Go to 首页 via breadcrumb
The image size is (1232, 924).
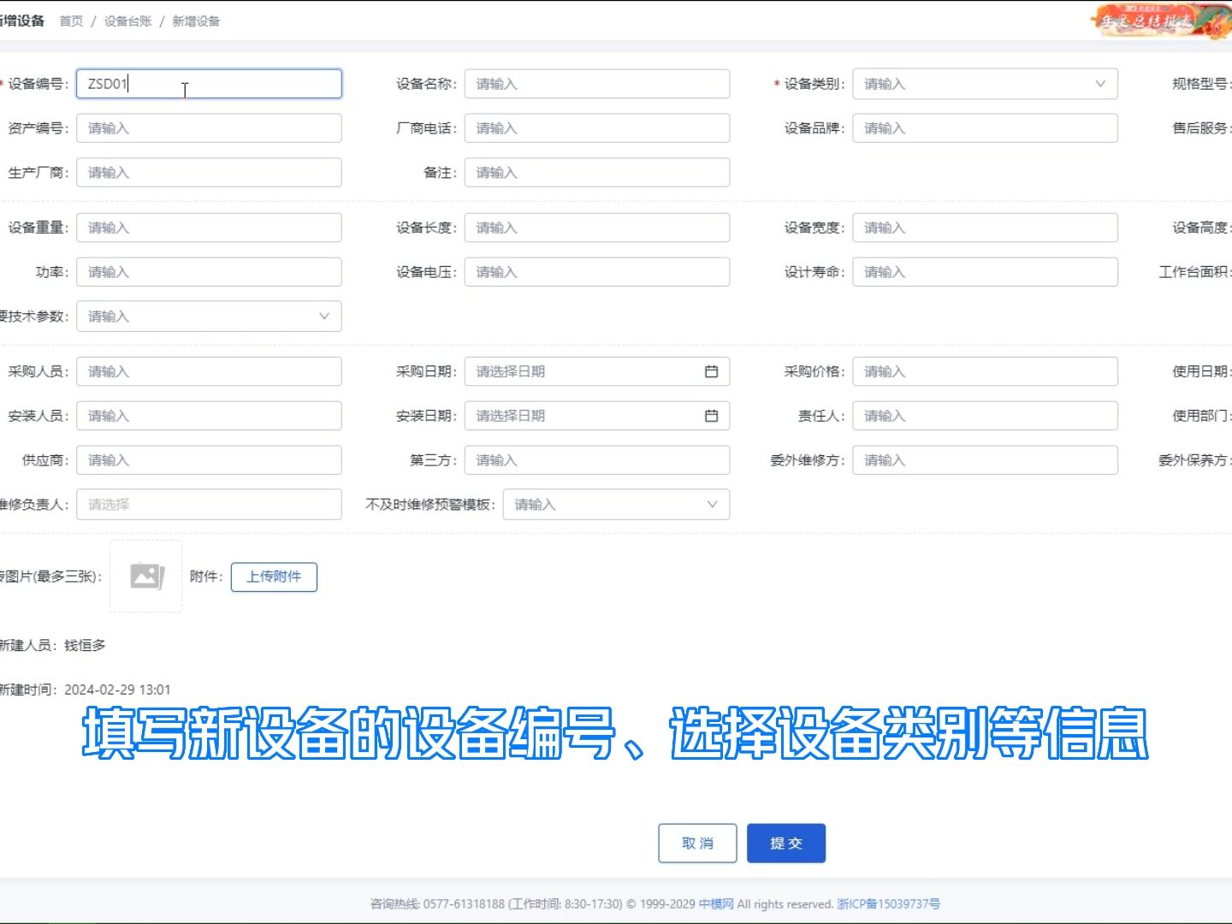[71, 21]
